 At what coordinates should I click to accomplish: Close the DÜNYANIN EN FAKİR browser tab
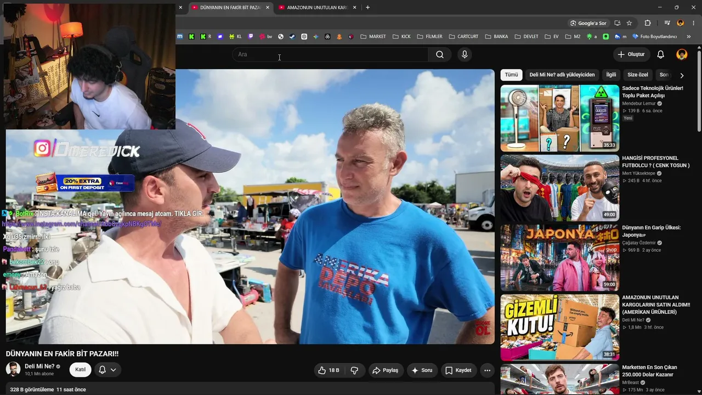coord(268,8)
